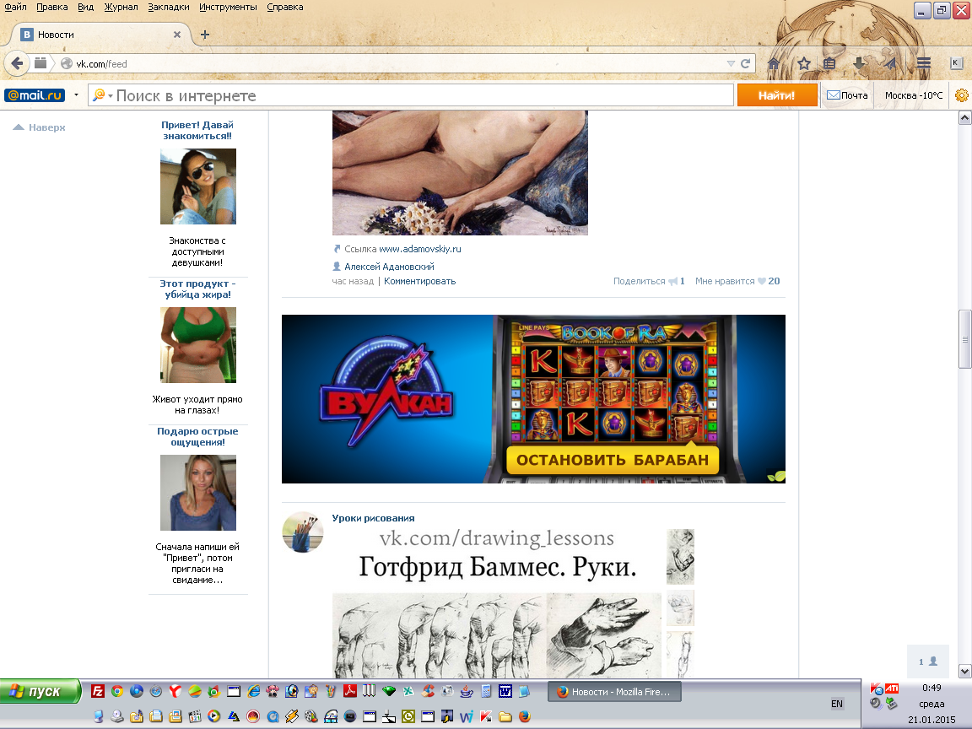Open the пуск Start button
Screen dimensions: 972x729
point(40,691)
